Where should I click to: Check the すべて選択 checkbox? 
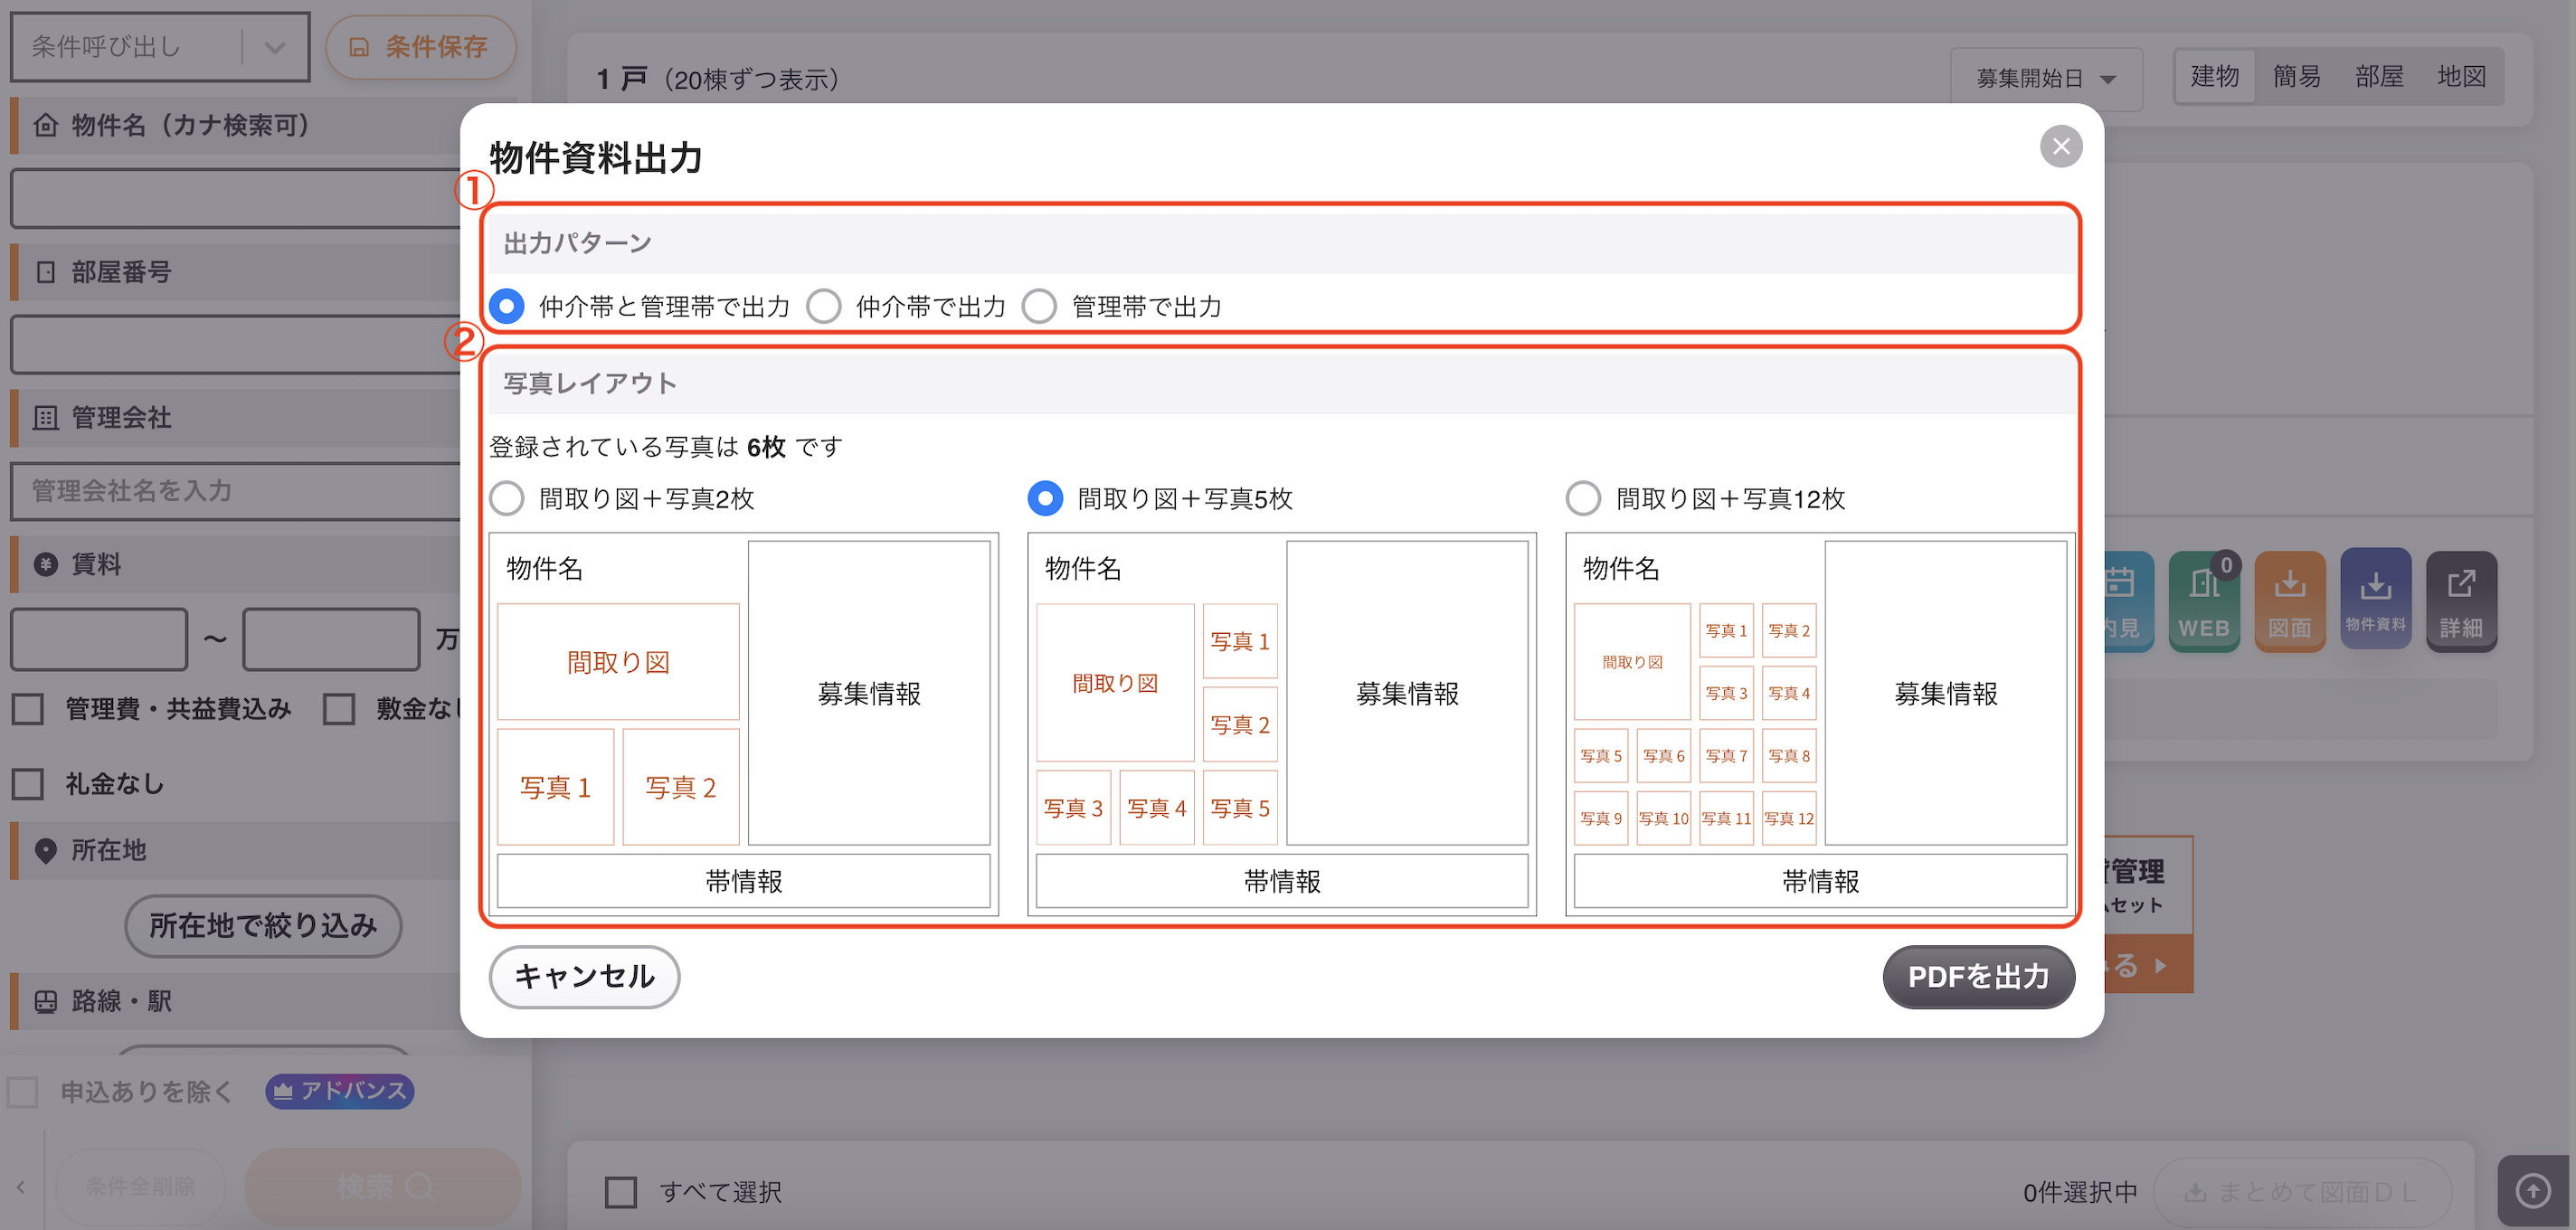621,1191
